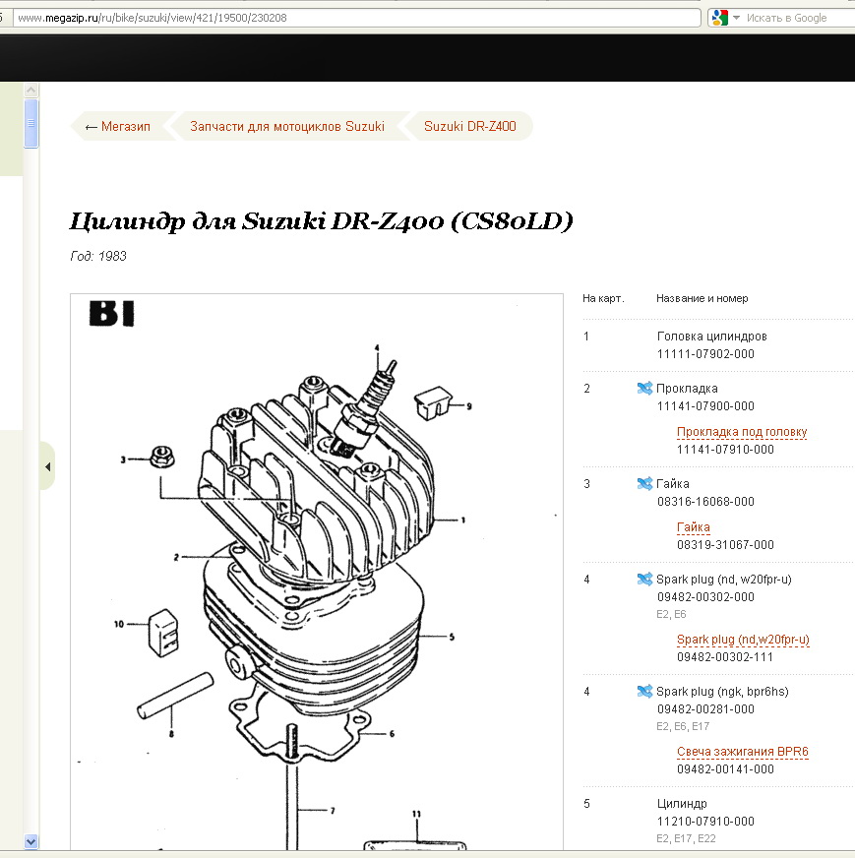
Task: Open the search engine dropdown arrow
Action: tap(736, 18)
